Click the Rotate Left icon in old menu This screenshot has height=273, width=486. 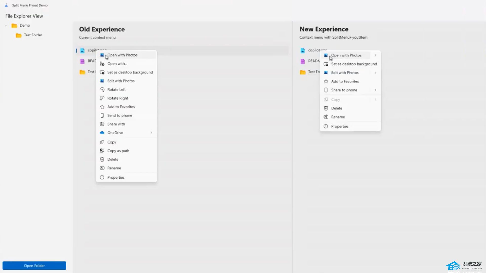point(102,89)
